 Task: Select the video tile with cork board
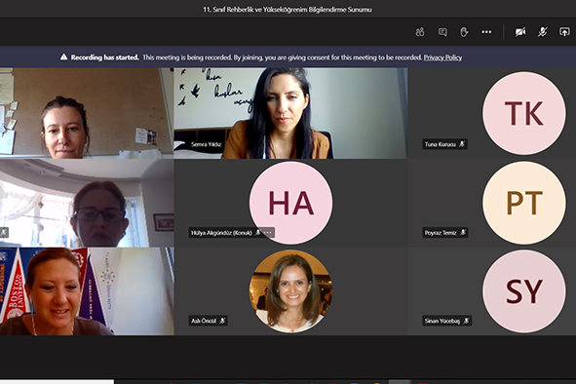pos(87,113)
